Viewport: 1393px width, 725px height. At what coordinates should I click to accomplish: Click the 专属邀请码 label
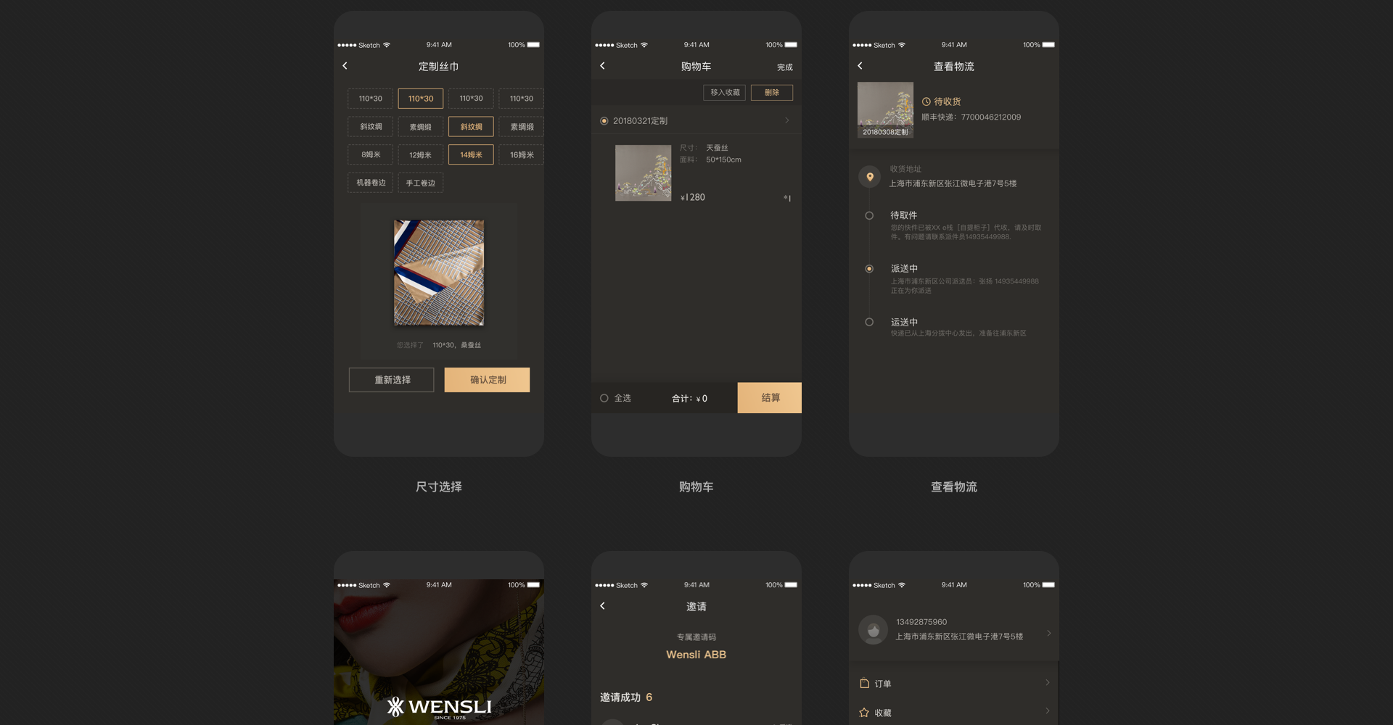696,637
